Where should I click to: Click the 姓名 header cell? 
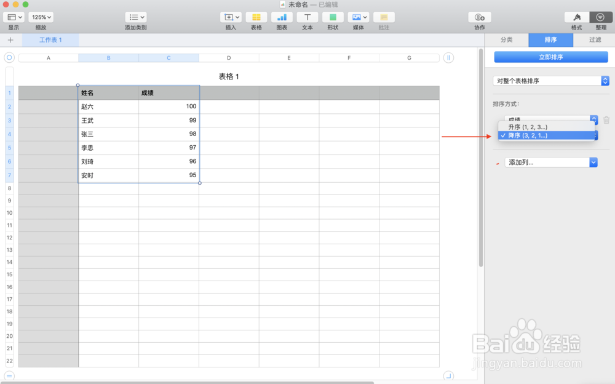(x=109, y=93)
